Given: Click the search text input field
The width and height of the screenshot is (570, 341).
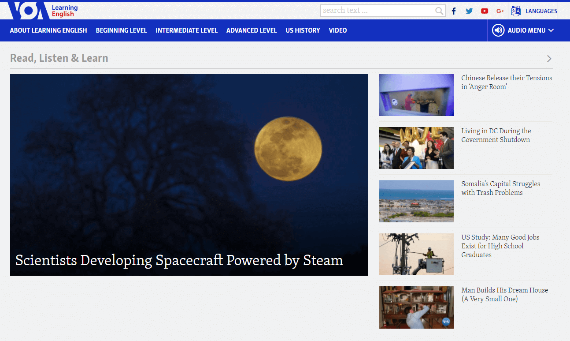Looking at the screenshot, I should click(x=377, y=11).
